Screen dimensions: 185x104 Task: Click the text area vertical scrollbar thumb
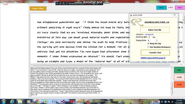click(172, 88)
